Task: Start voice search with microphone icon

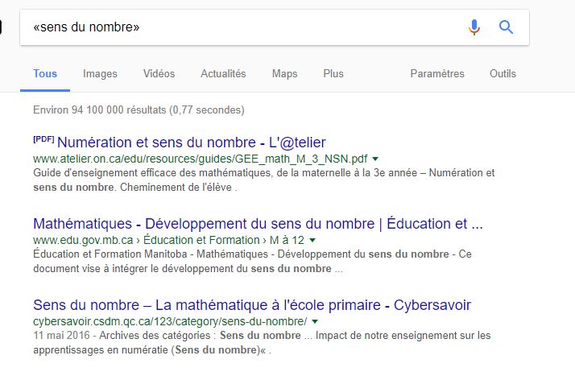Action: coord(474,27)
